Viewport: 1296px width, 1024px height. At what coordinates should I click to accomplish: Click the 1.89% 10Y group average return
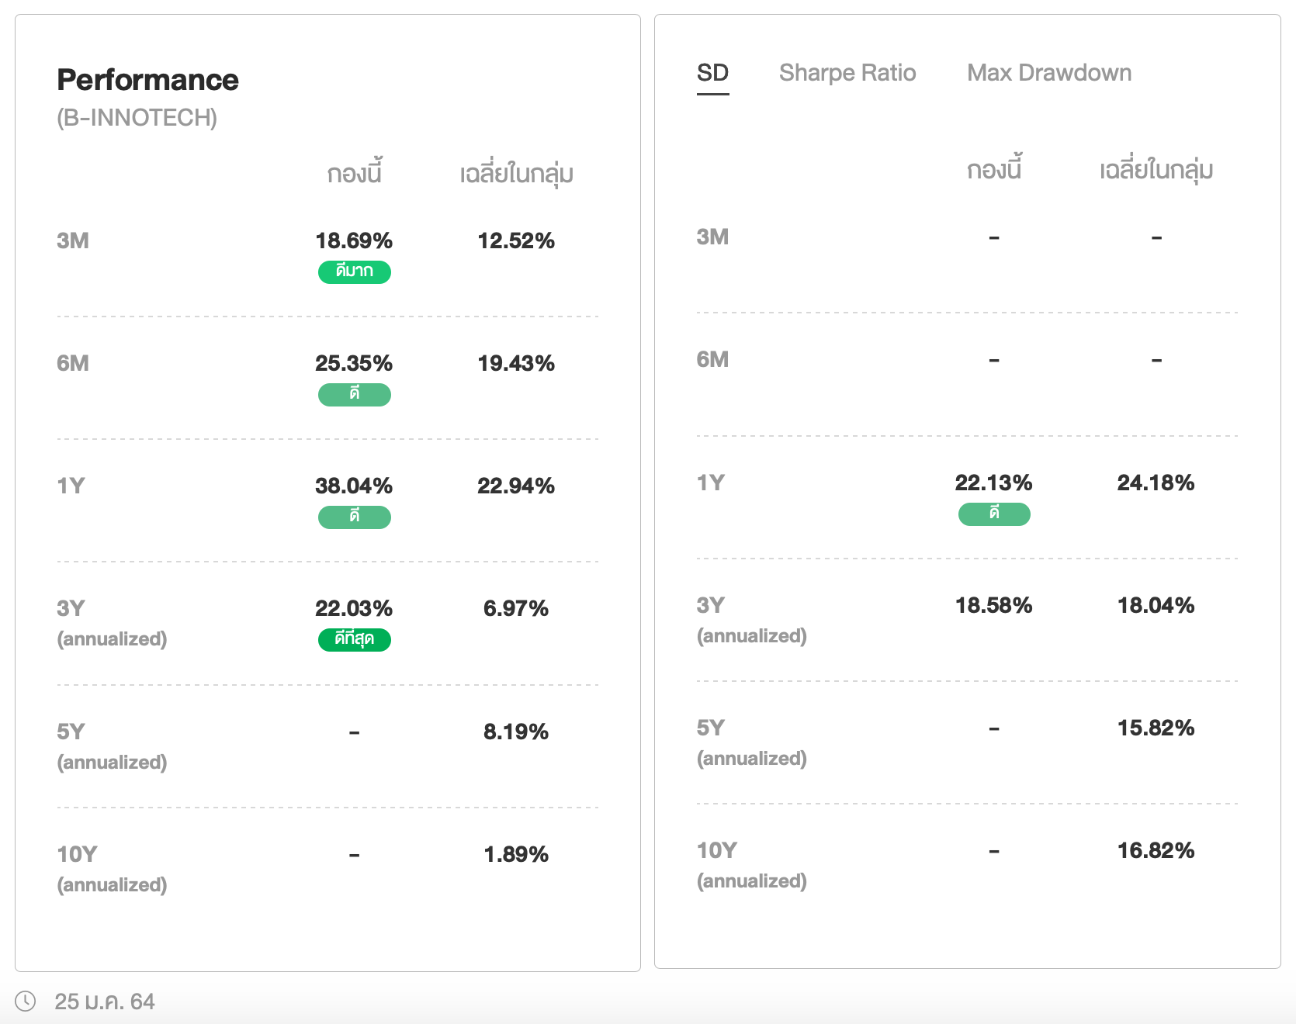[x=515, y=854]
